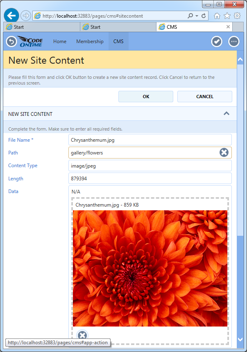Viewport: 247px width, 352px height.
Task: Open address bar dropdown arrow
Action: coord(197,16)
